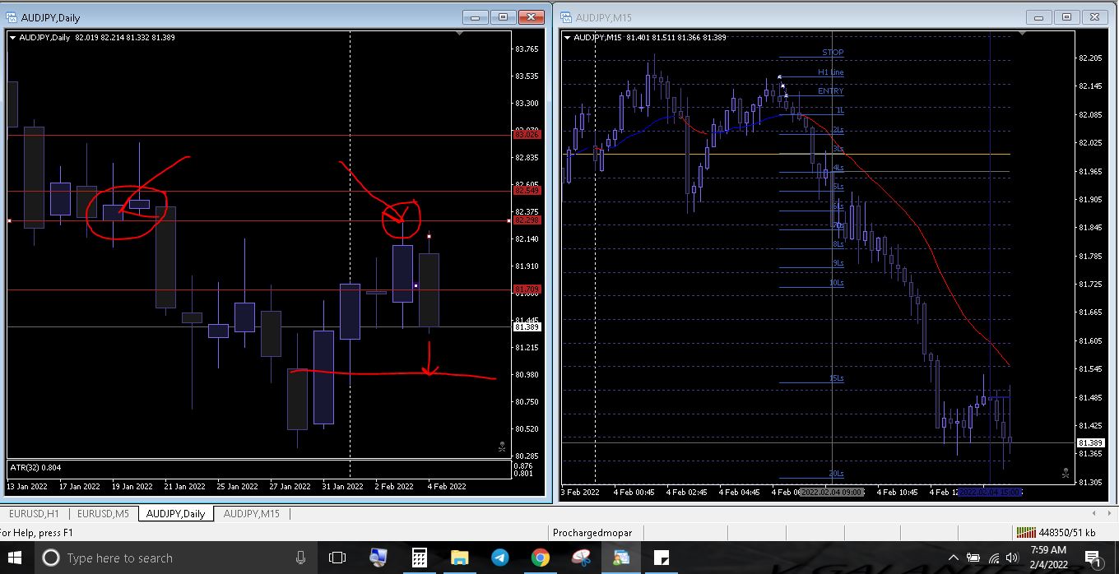Close the AUDJPY,Daily chart window
This screenshot has width=1119, height=574.
[532, 16]
